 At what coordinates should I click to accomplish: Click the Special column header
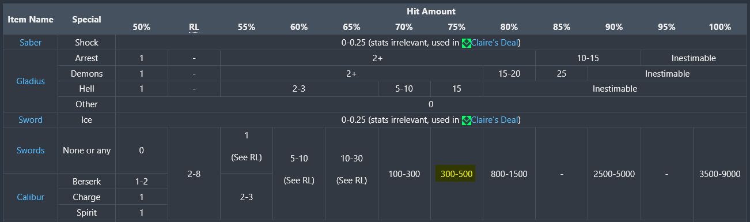click(86, 19)
